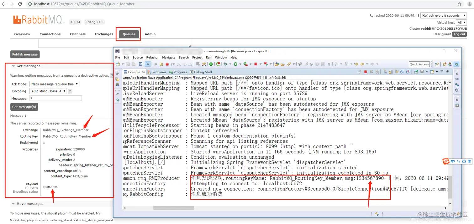Click the help question mark beside Encoding

point(70,91)
